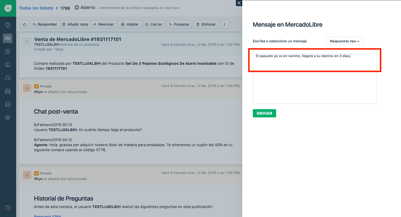Click 'Escribe o selecciona un mensaje' label
Screen dimensions: 401x217
click(280, 41)
